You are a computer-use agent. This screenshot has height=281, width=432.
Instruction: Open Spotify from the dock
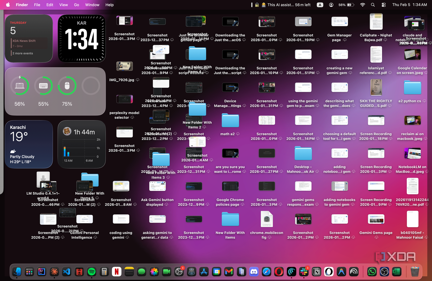tap(92, 272)
